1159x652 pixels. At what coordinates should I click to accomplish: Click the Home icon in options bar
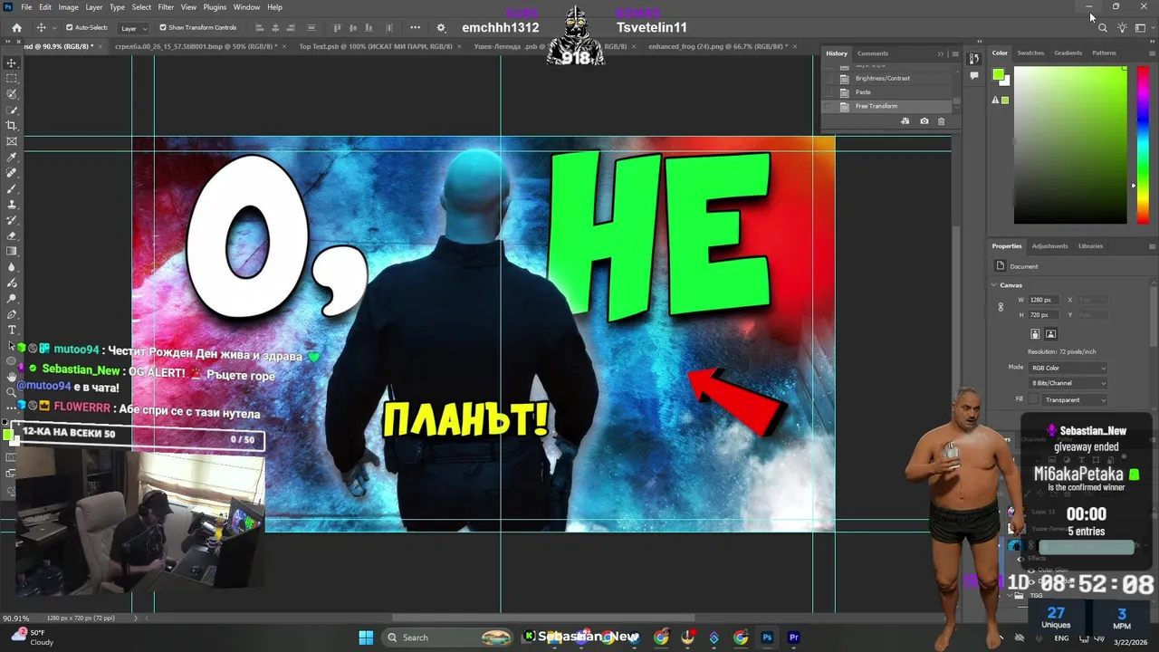click(x=16, y=28)
